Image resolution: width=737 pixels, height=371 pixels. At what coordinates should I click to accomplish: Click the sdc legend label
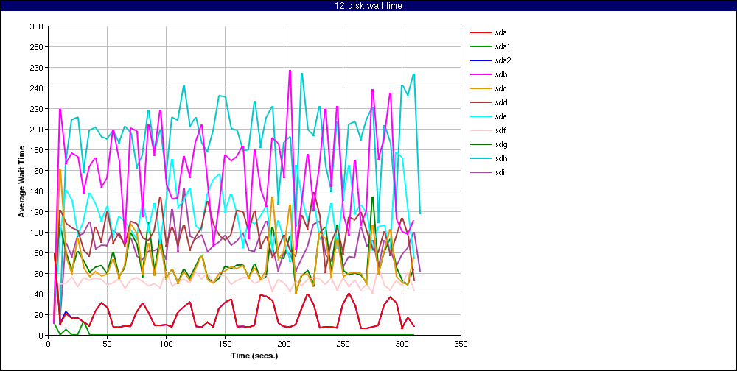[500, 89]
